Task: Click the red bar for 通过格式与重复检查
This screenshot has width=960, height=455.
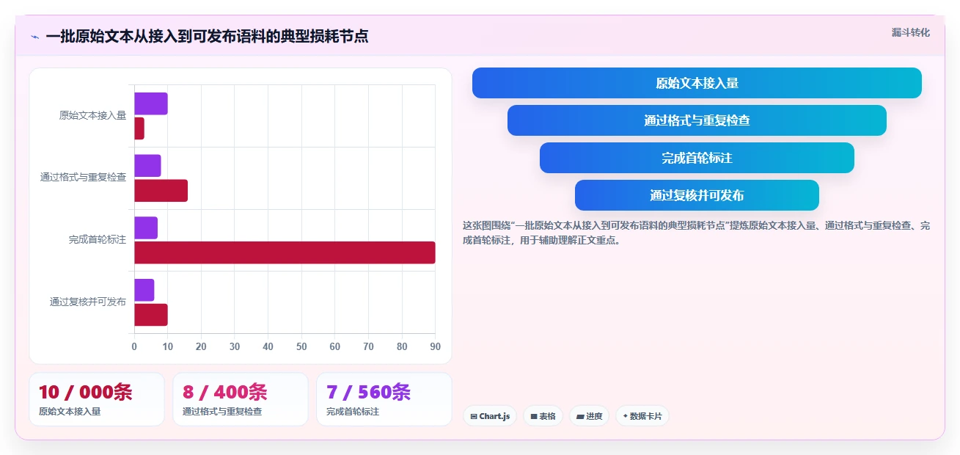Action: [x=161, y=191]
